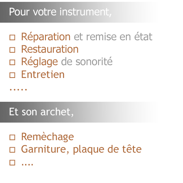This screenshot has width=183, height=183.
Task: Select the "plaque de tête" text
Action: 107,150
